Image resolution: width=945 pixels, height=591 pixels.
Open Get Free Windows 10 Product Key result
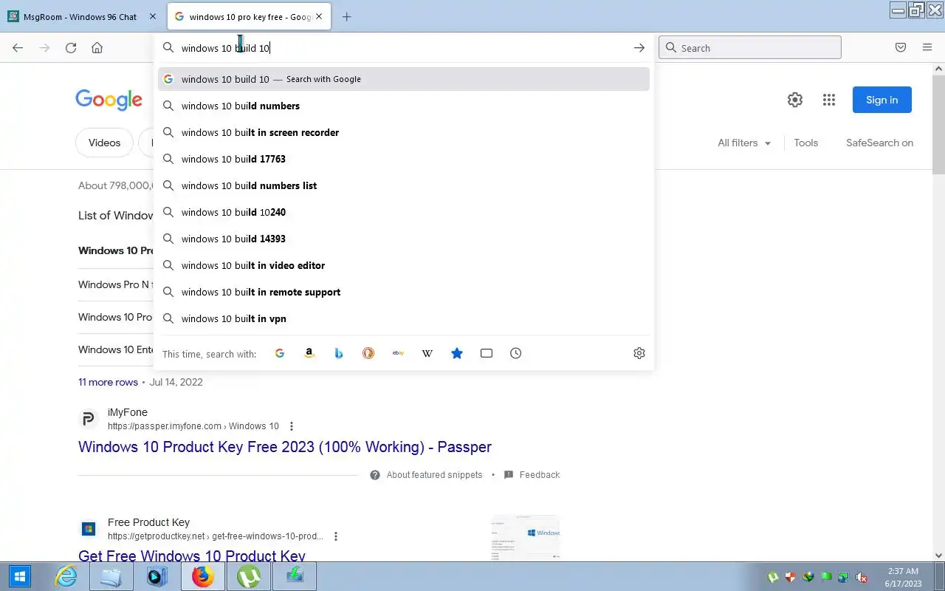tap(192, 556)
